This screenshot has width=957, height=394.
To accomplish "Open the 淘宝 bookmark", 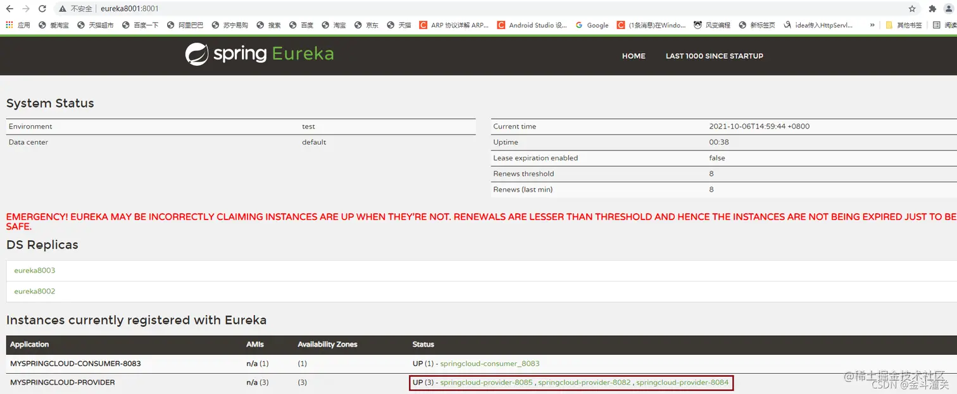I will point(334,25).
